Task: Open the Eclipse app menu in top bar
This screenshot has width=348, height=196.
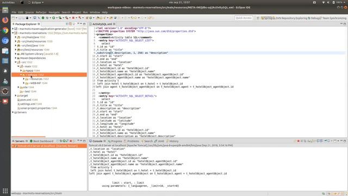Action: (x=35, y=2)
